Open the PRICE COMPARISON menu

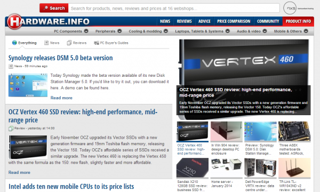click(234, 21)
